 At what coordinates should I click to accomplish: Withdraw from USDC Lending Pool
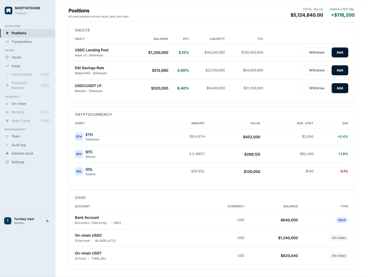click(x=317, y=52)
